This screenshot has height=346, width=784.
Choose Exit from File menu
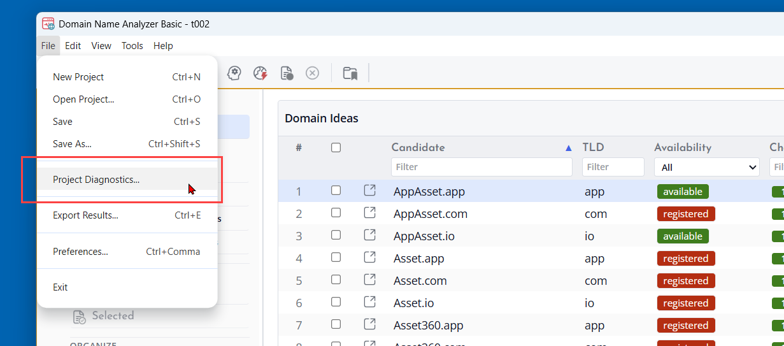(x=127, y=287)
